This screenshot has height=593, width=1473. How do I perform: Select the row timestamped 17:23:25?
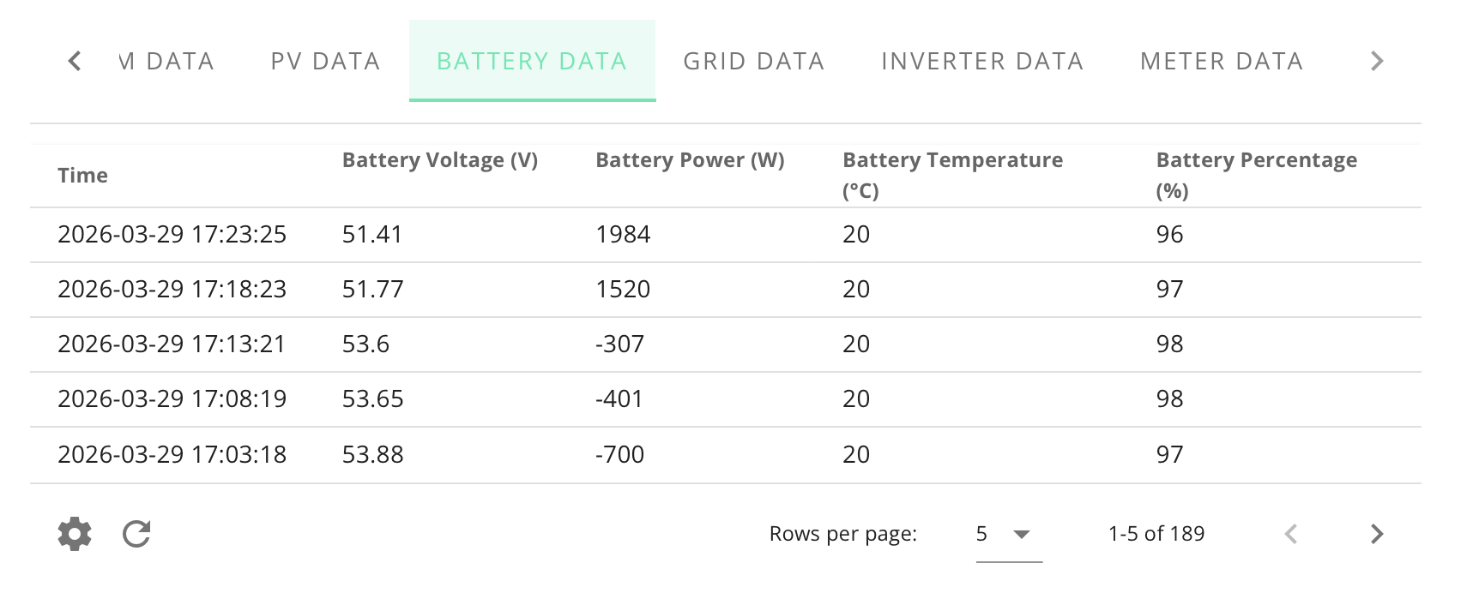pos(726,235)
